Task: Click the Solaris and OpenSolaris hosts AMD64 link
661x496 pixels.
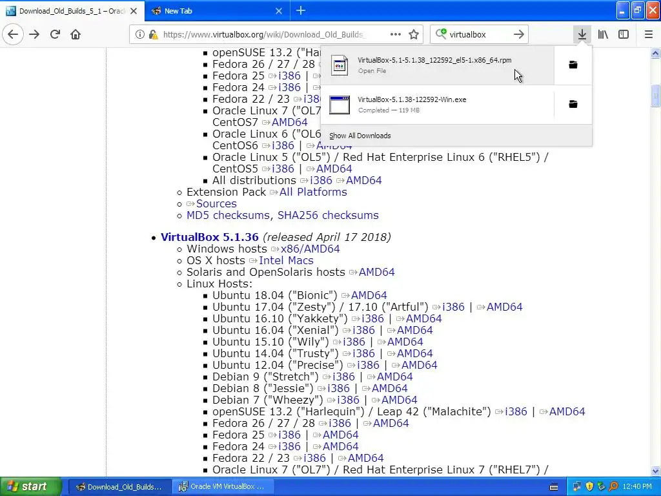Action: pos(376,272)
